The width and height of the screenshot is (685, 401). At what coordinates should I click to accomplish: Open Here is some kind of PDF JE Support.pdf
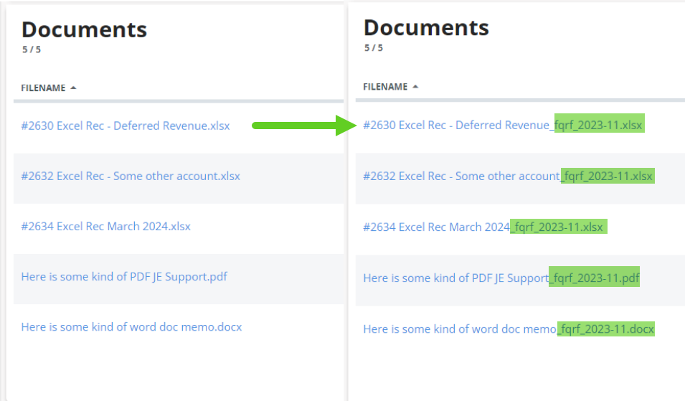[x=124, y=276]
